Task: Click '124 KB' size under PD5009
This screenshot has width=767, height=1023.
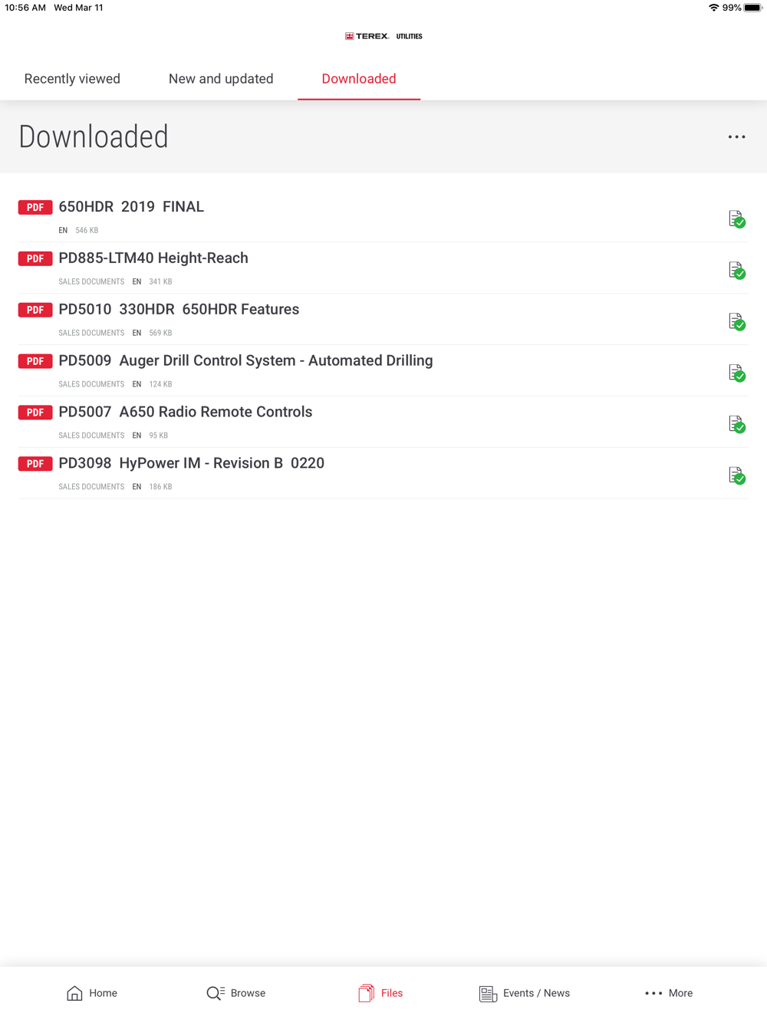Action: (x=160, y=384)
